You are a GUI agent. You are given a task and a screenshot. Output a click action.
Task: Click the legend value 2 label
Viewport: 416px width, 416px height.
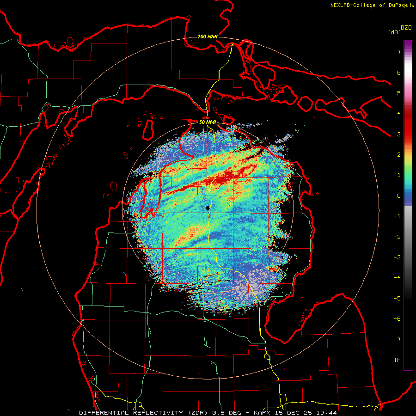click(399, 155)
